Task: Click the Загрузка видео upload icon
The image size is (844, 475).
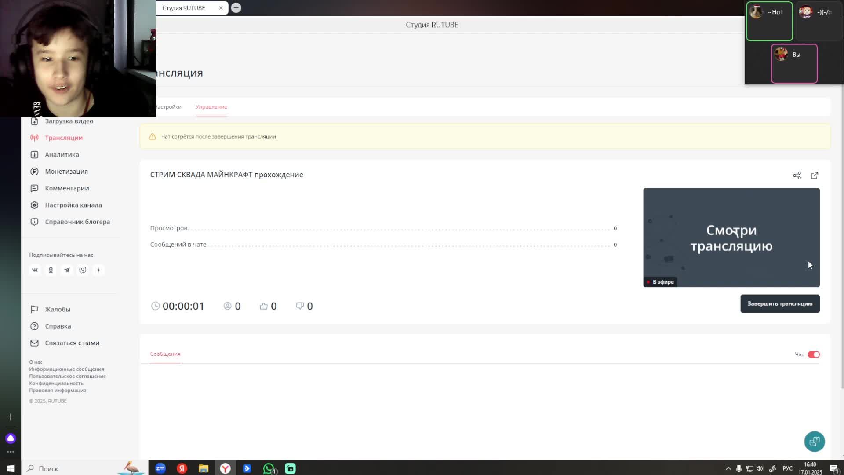Action: click(34, 121)
